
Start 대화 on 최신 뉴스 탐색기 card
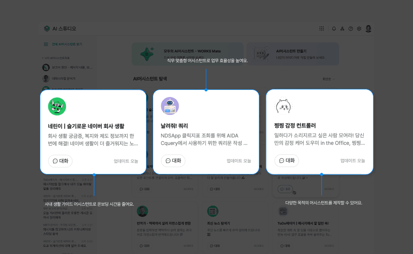pos(215,246)
